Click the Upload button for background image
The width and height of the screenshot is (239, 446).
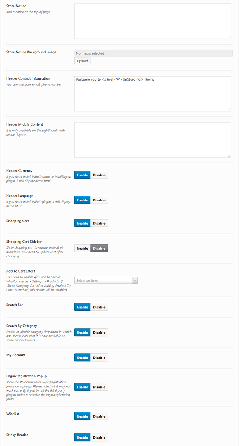point(82,61)
